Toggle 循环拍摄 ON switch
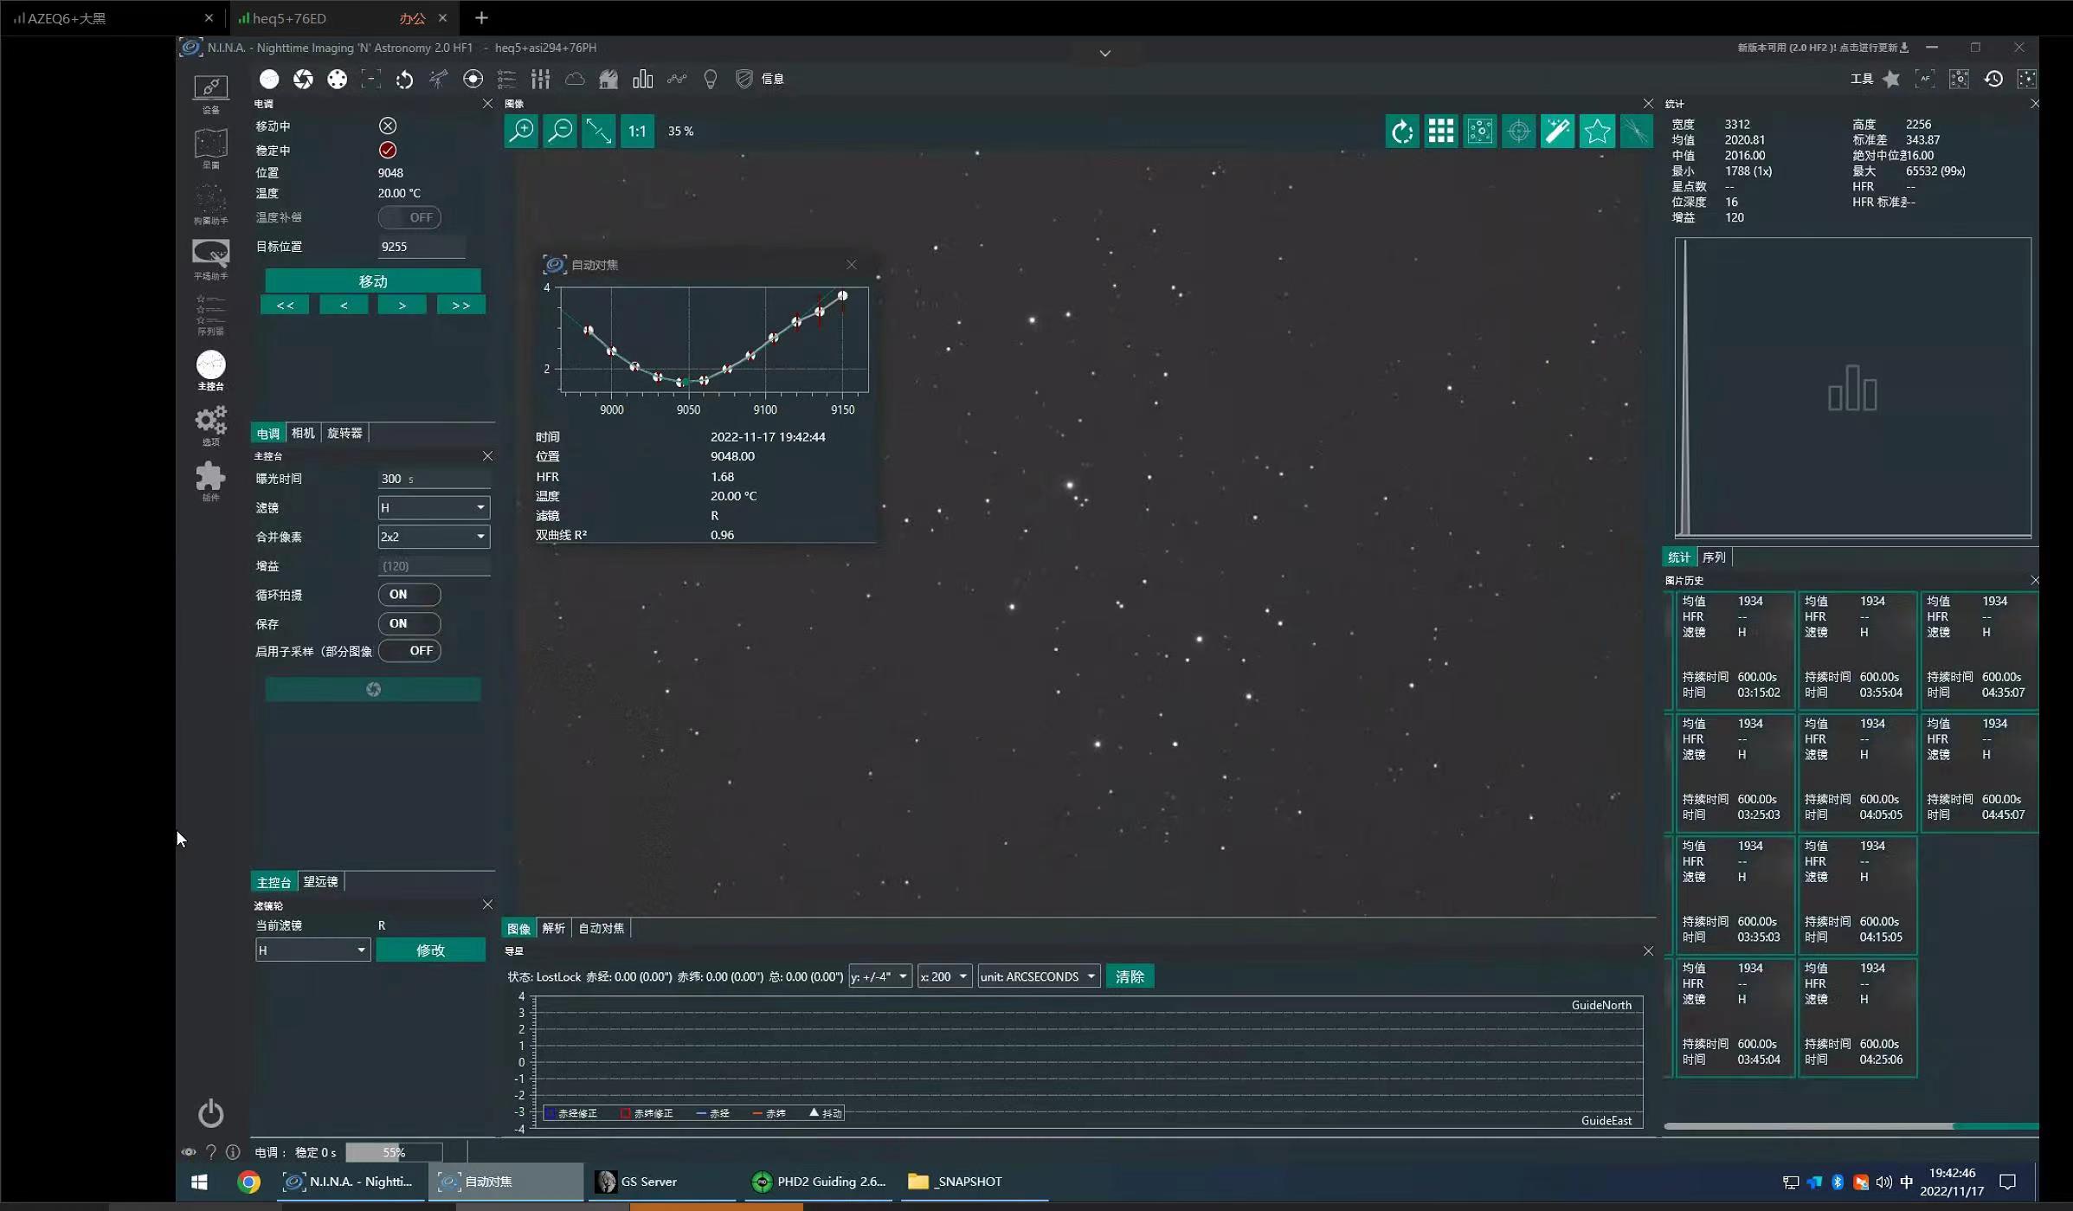The image size is (2073, 1211). click(409, 595)
